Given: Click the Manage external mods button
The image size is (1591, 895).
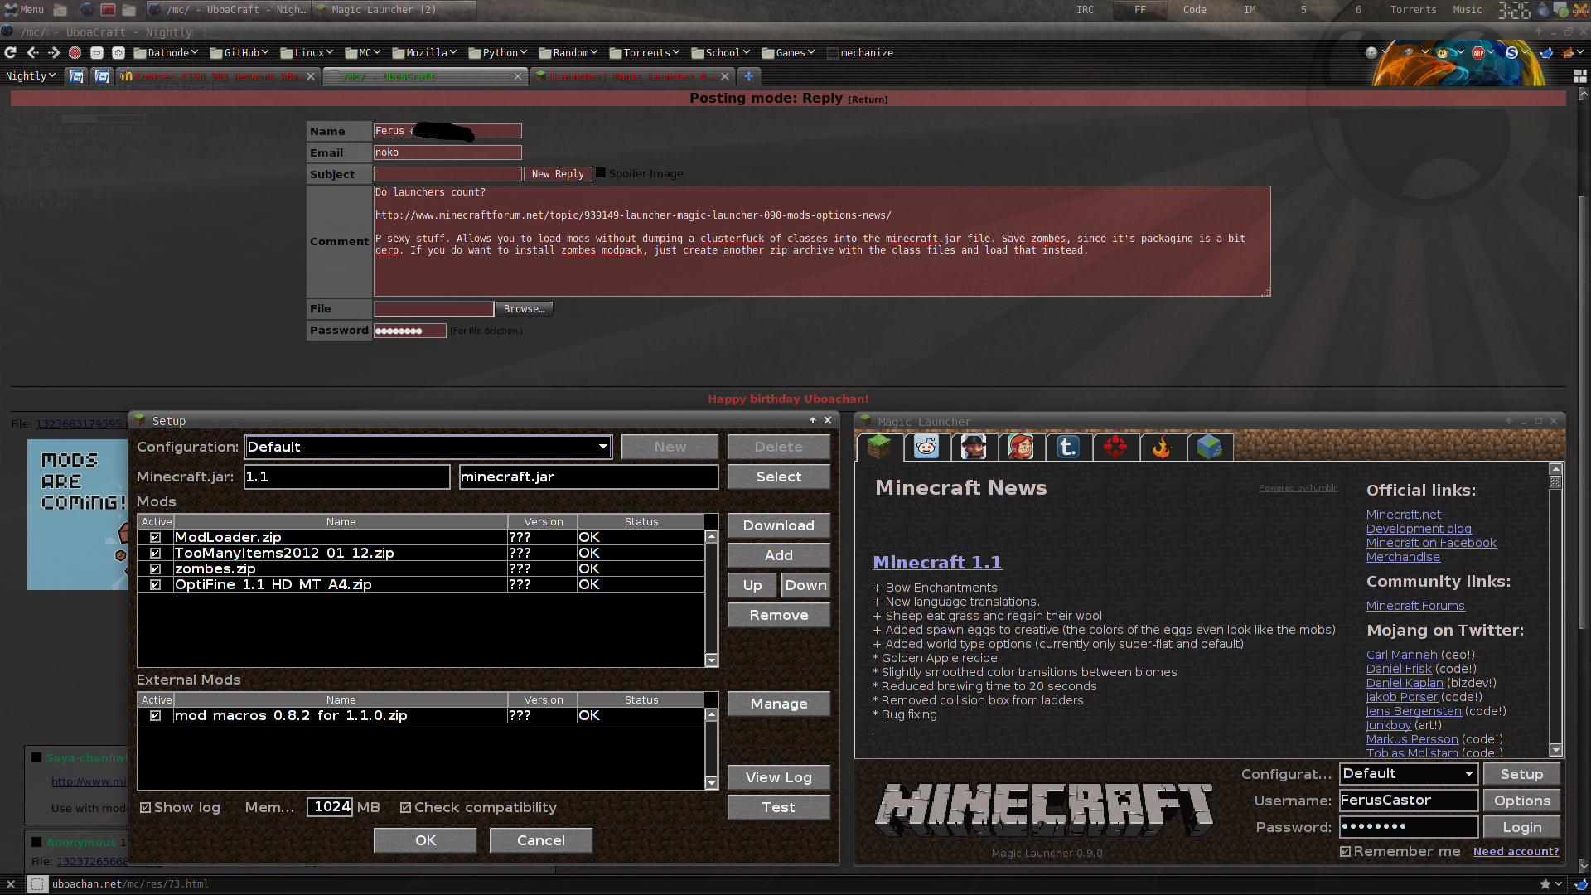Looking at the screenshot, I should point(778,704).
